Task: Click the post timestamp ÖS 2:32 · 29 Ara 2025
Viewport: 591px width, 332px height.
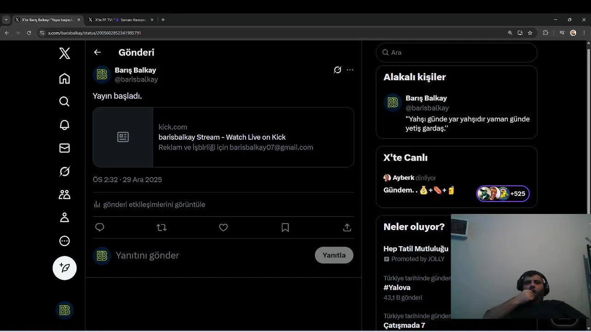Action: (x=127, y=180)
